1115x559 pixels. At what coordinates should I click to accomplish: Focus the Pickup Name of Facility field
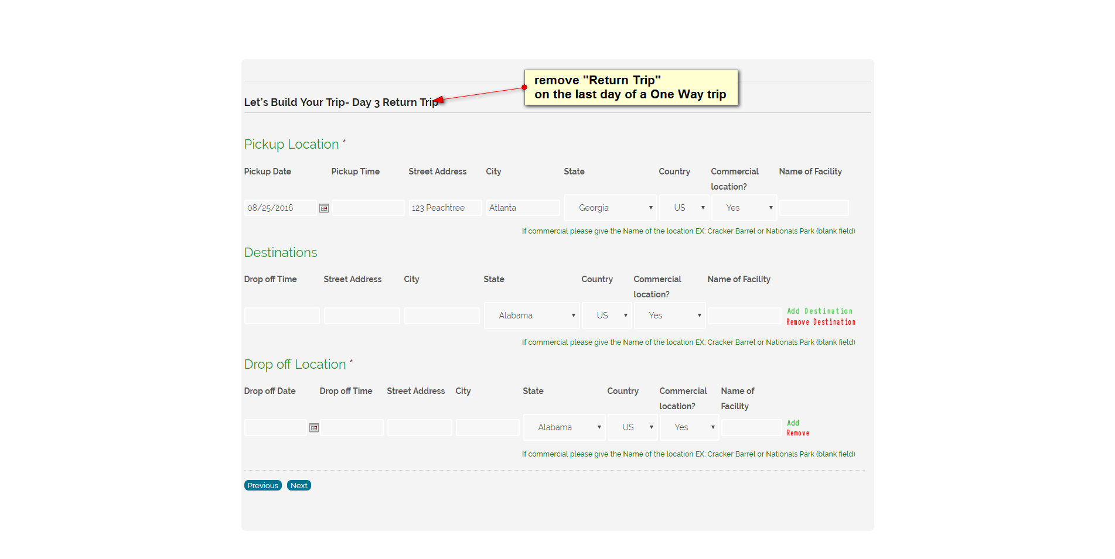[x=814, y=208]
